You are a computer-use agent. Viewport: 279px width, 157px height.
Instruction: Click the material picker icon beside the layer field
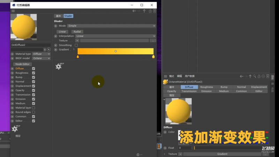[48, 50]
